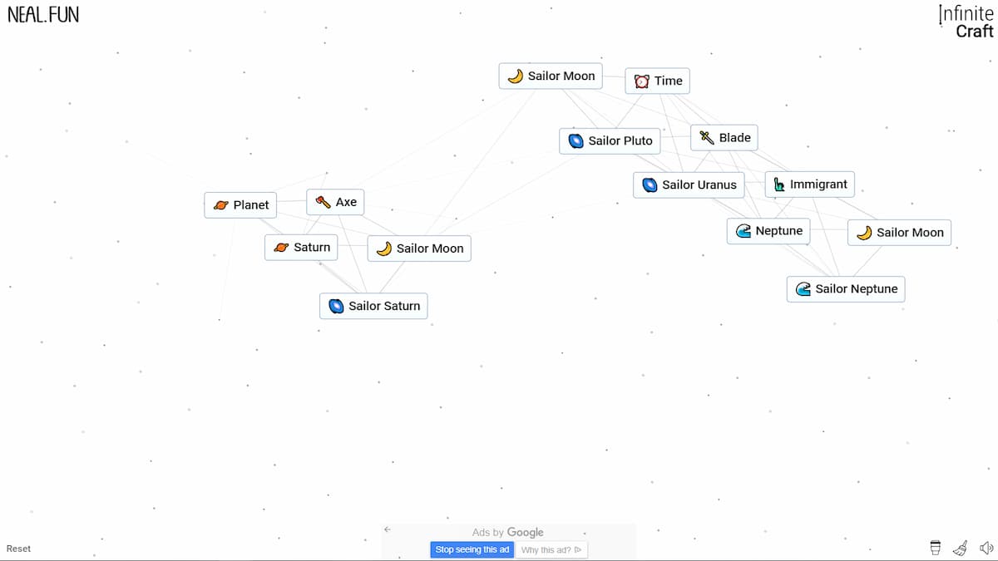Click the broom clear-canvas icon

[961, 548]
